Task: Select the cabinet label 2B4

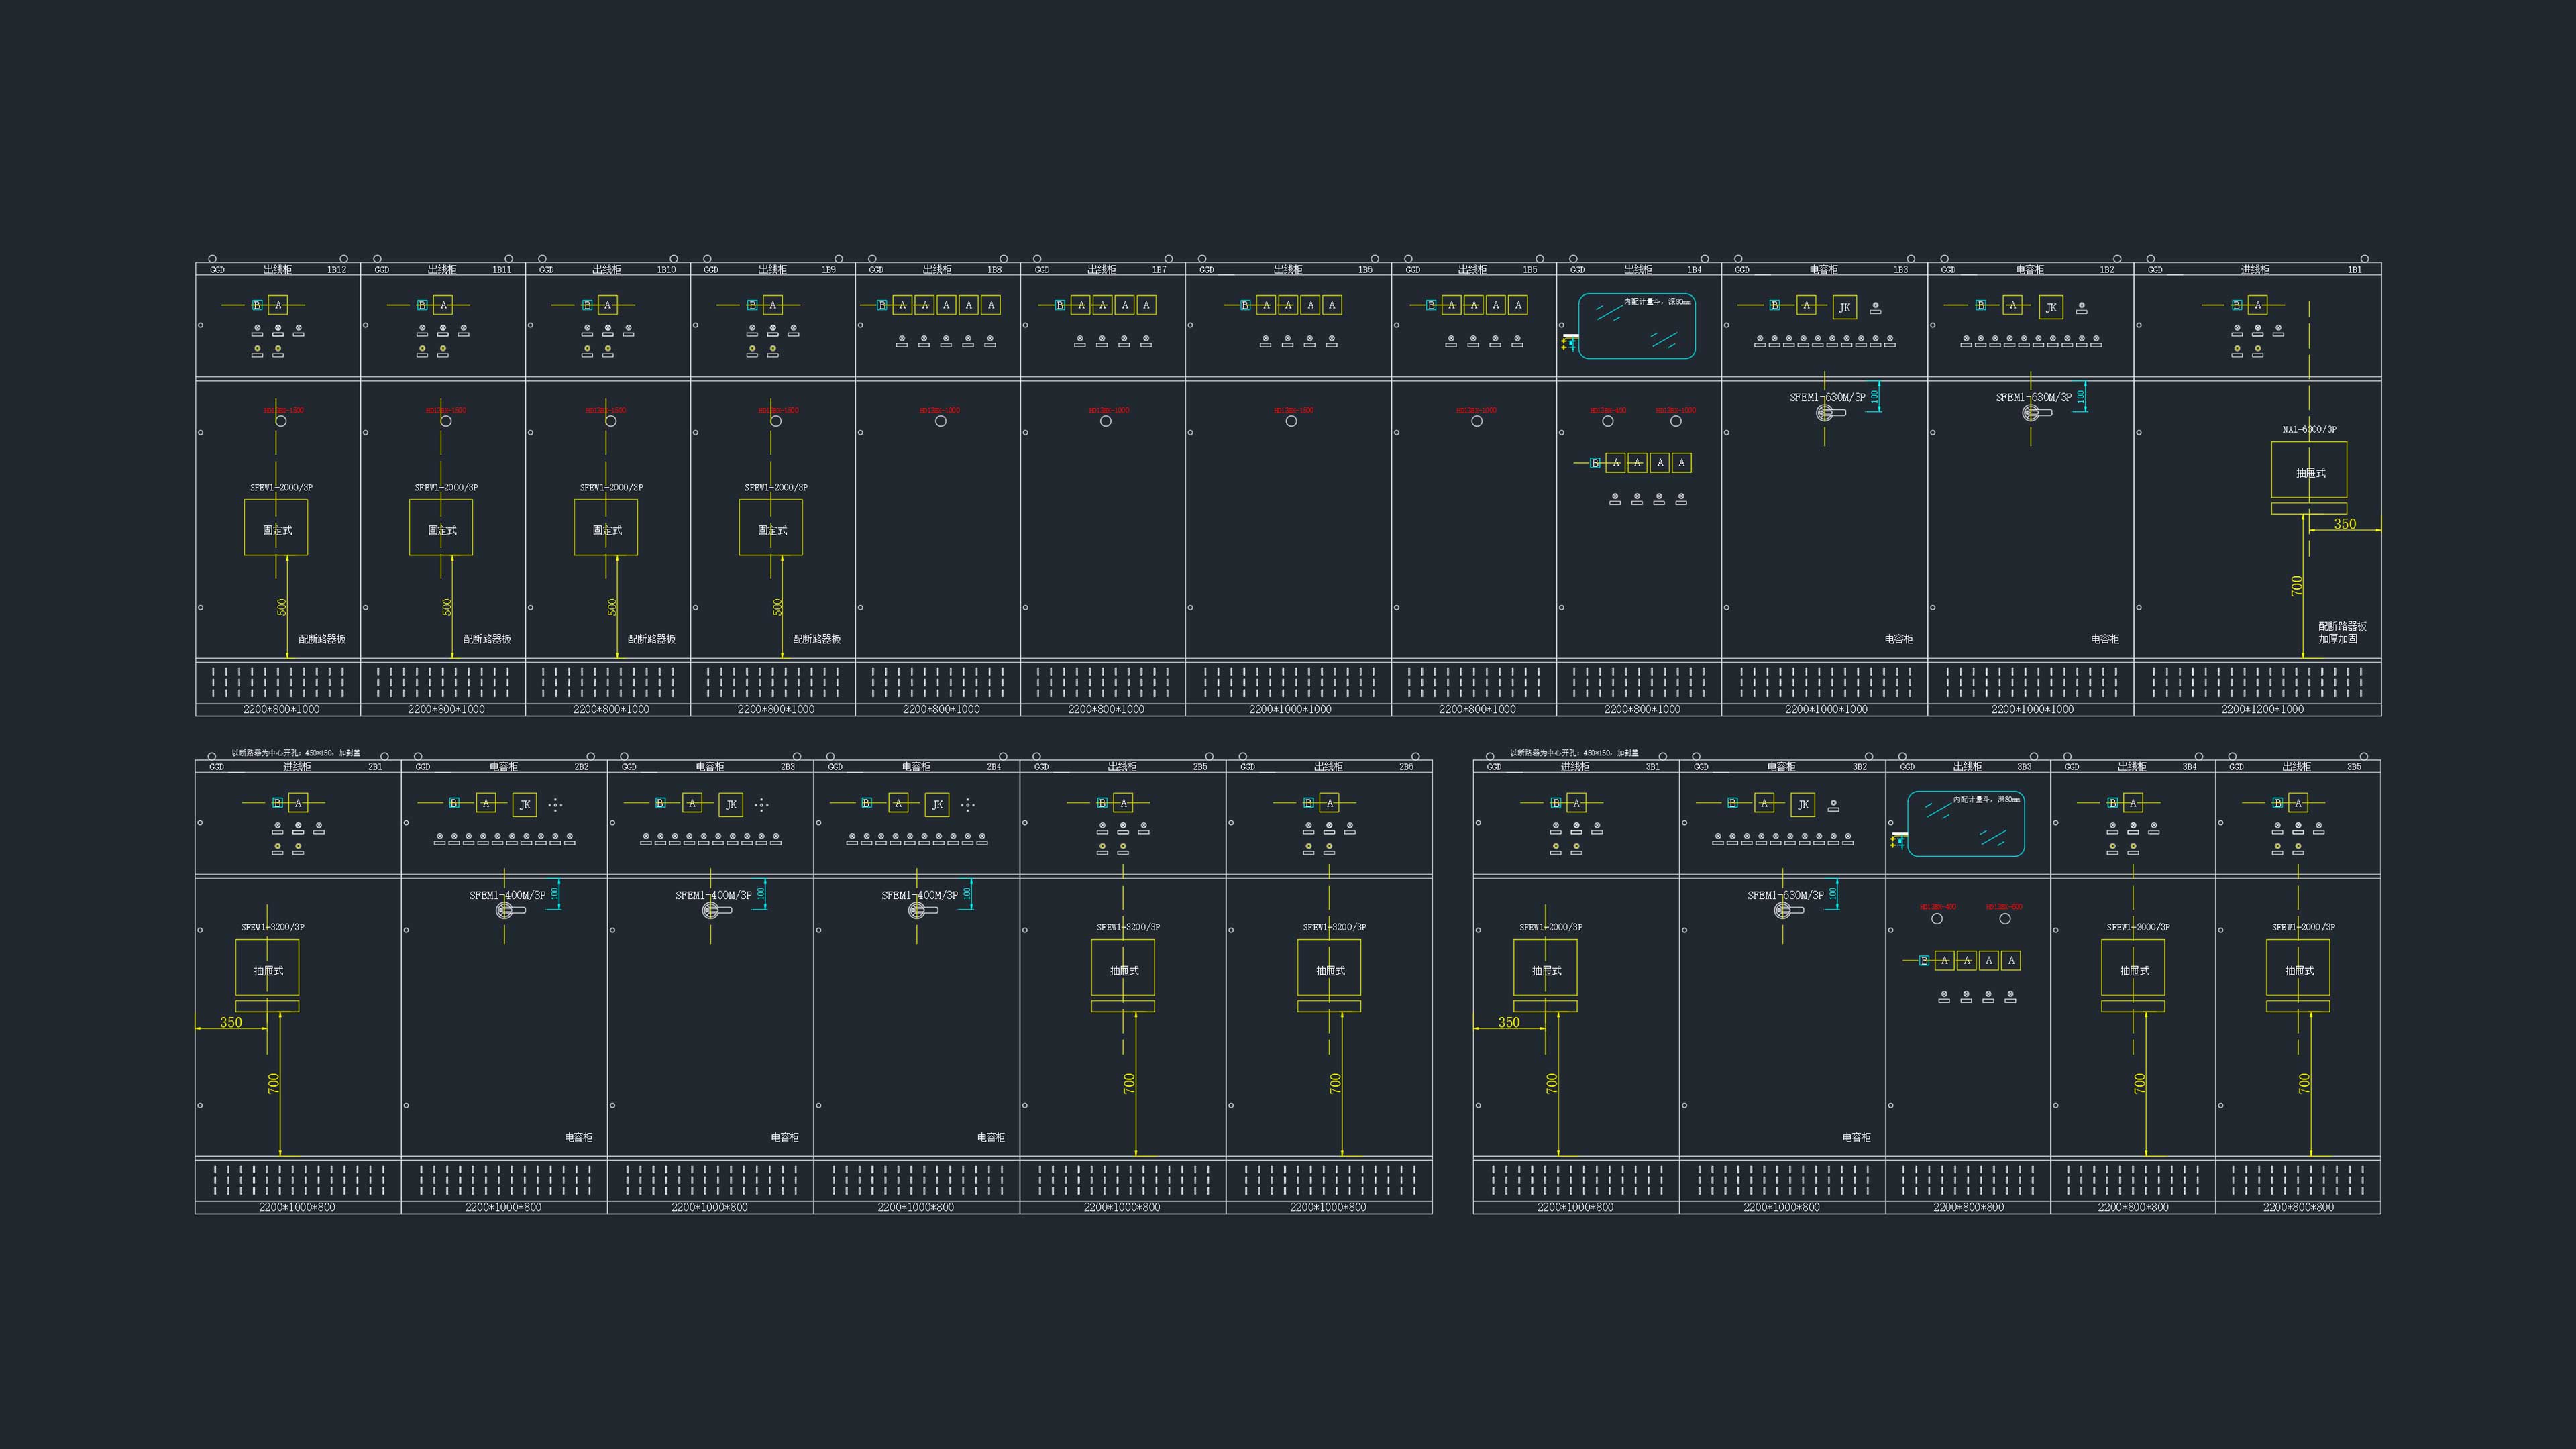Action: tap(993, 767)
